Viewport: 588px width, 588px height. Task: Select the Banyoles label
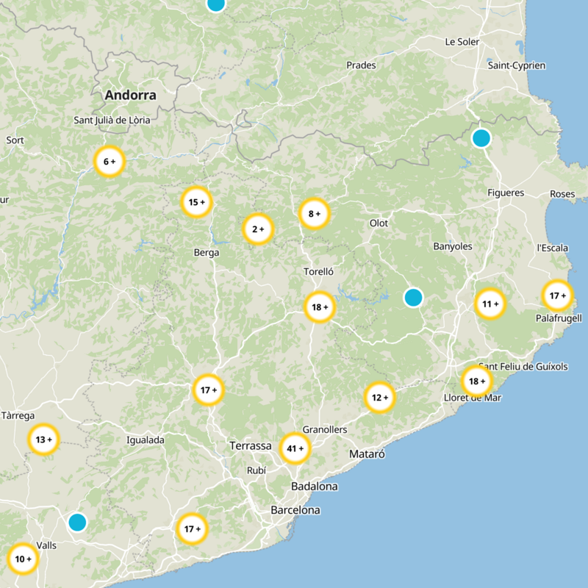click(x=453, y=246)
